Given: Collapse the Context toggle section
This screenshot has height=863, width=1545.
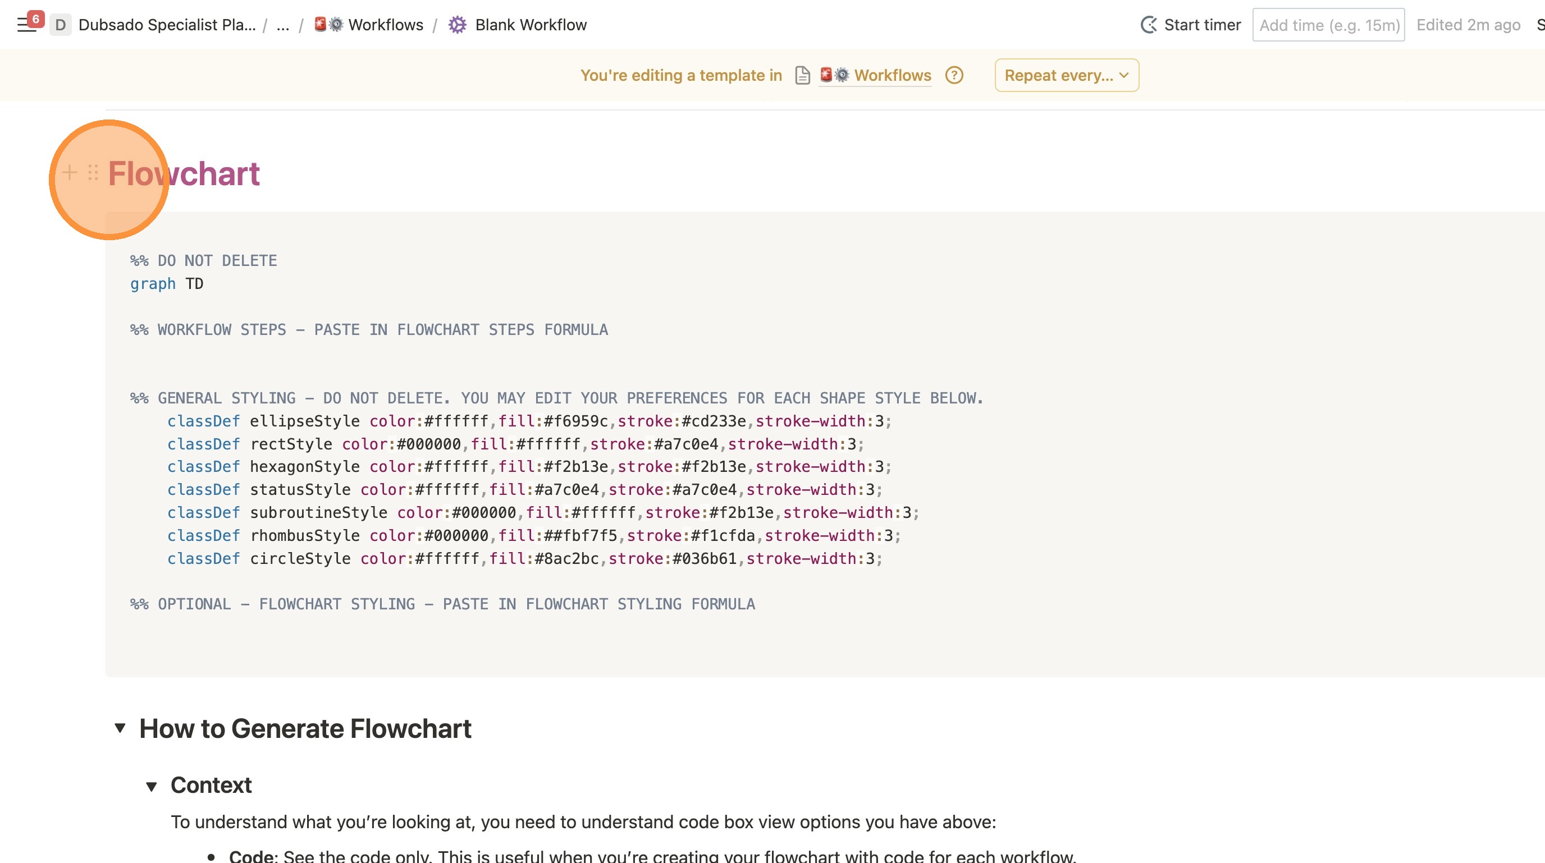Looking at the screenshot, I should [x=151, y=786].
